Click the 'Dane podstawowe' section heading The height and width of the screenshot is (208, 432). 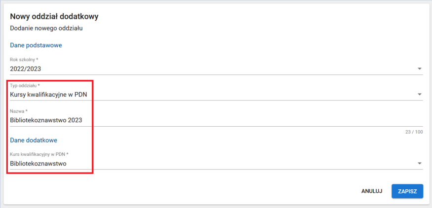click(x=36, y=45)
